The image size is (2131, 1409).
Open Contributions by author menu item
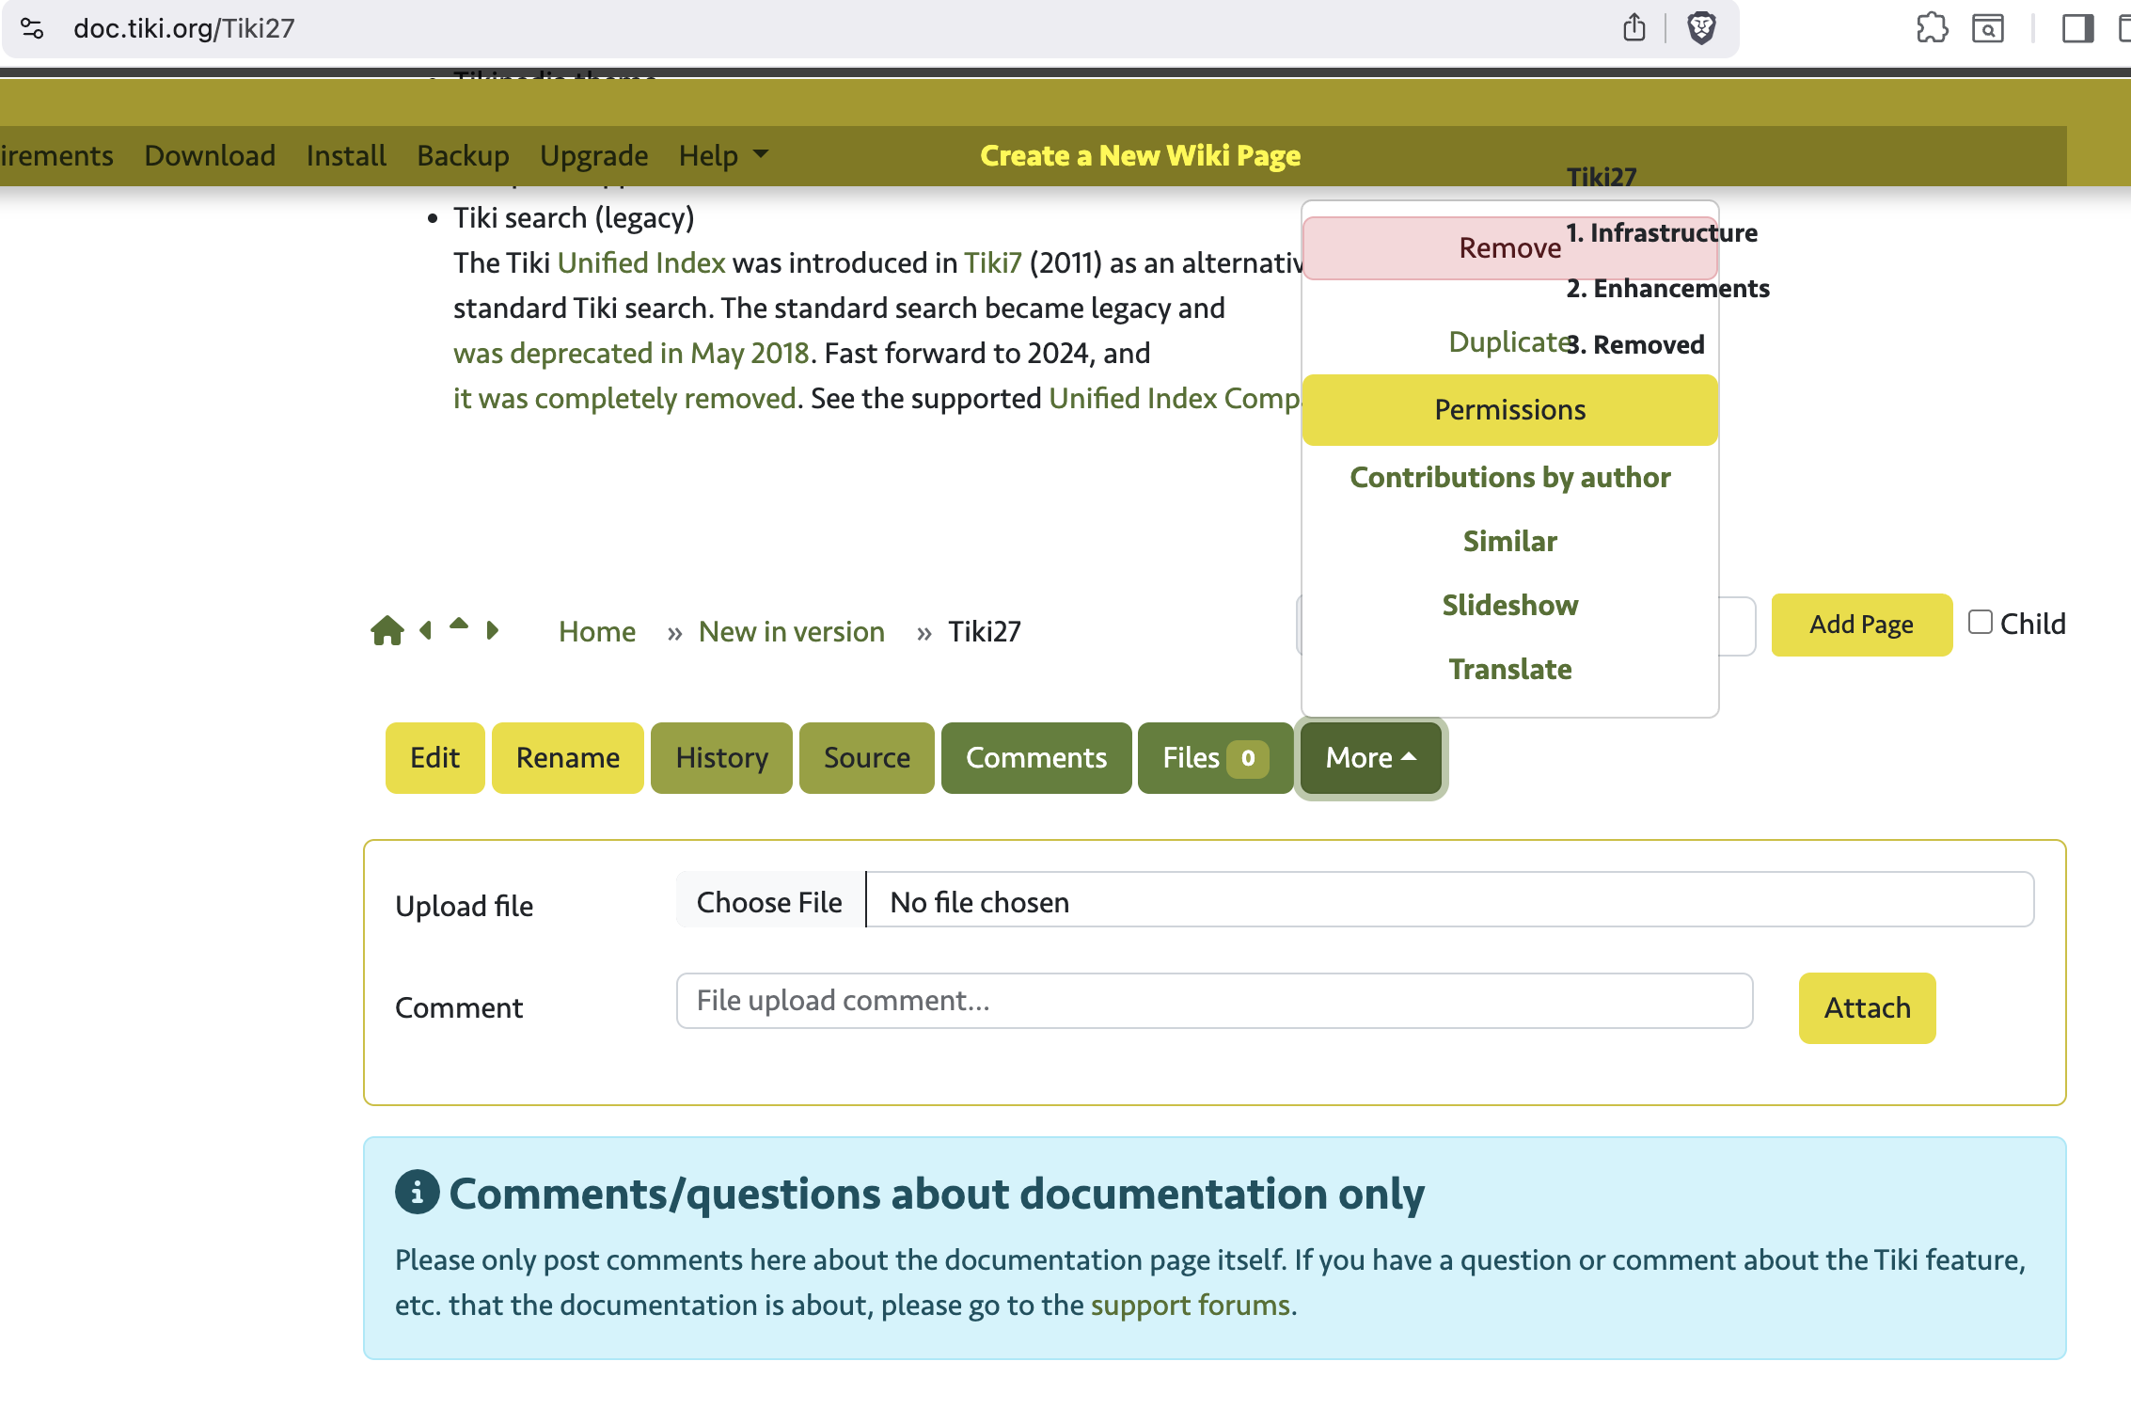click(1510, 478)
